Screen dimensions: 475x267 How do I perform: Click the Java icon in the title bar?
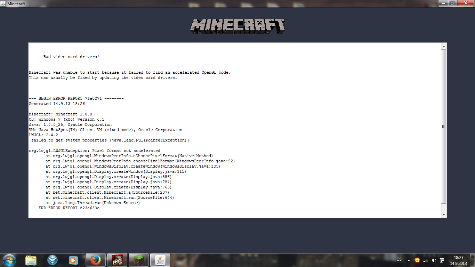pyautogui.click(x=3, y=3)
